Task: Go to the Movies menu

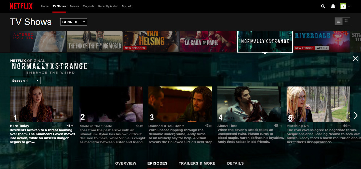Action: click(x=74, y=6)
